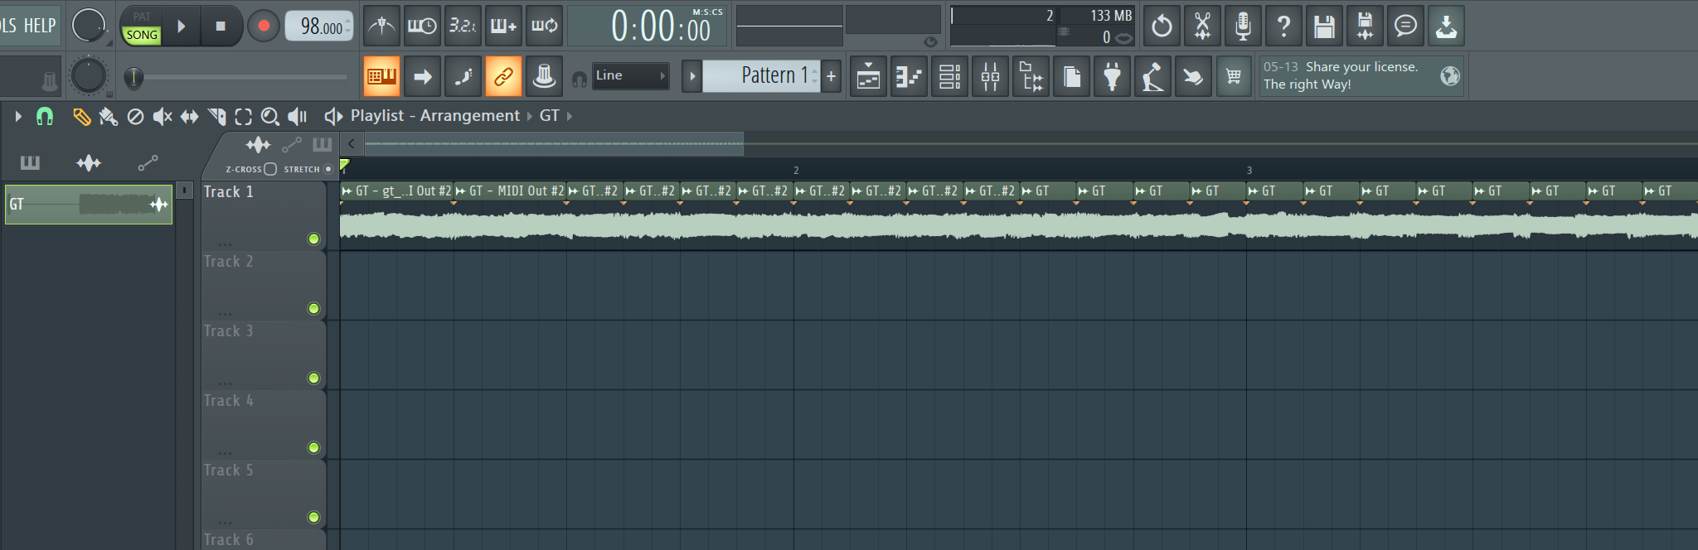Select the GT audio clip in picker

point(89,205)
